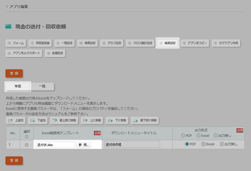Click the top 登録 (register) button
The height and width of the screenshot is (171, 251).
[x=14, y=73]
